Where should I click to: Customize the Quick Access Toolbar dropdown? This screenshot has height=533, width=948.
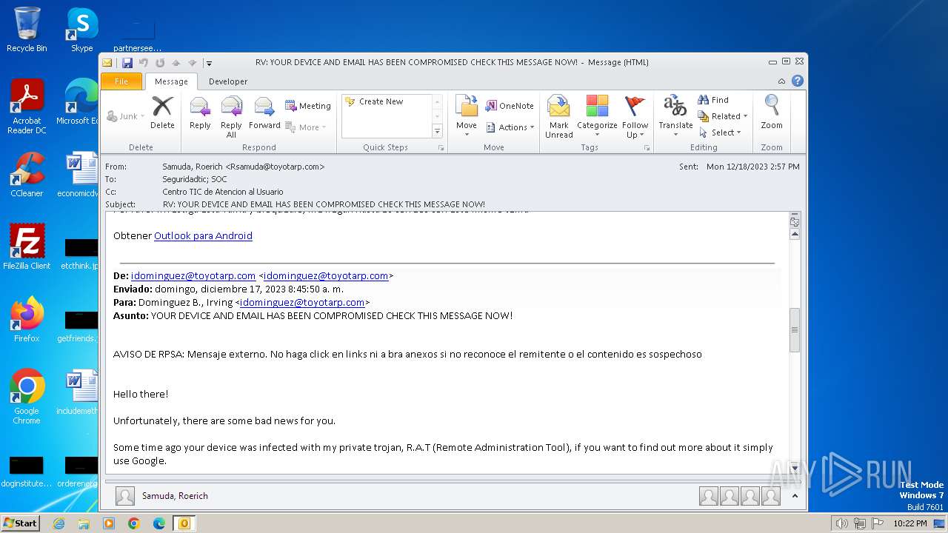click(x=209, y=63)
